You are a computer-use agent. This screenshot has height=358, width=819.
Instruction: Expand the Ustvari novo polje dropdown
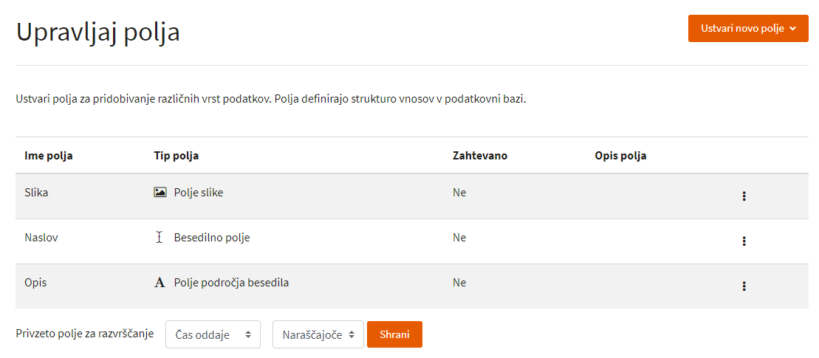tap(748, 29)
